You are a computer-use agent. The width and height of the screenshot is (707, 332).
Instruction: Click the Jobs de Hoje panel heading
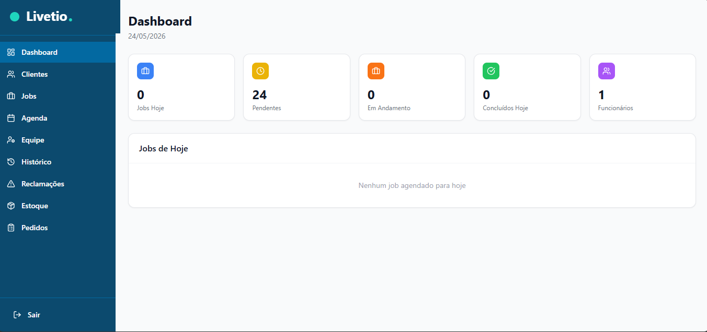tap(163, 149)
